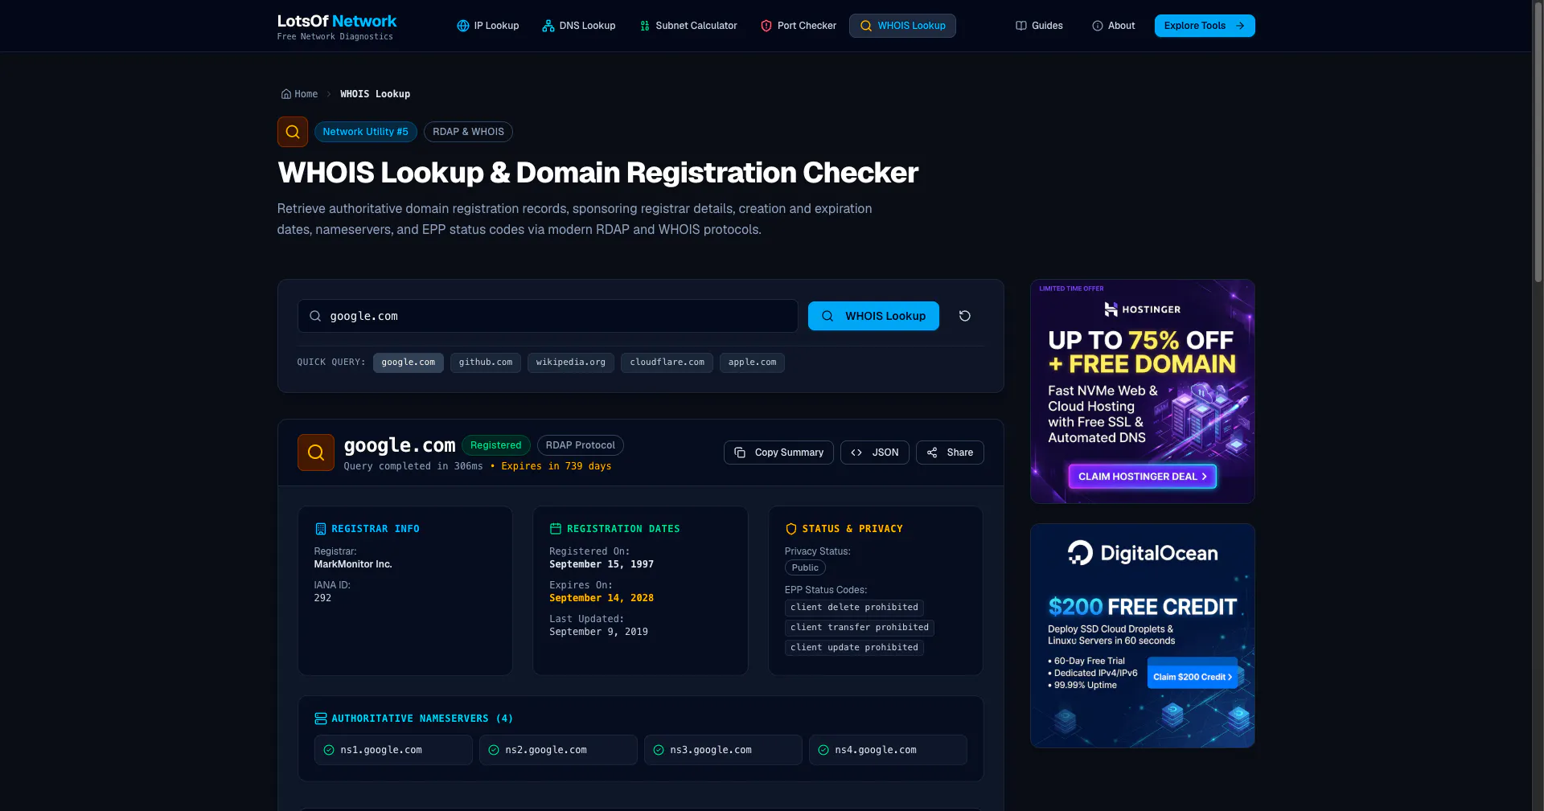The image size is (1544, 811).
Task: Select github.com quick query chip
Action: (x=486, y=362)
